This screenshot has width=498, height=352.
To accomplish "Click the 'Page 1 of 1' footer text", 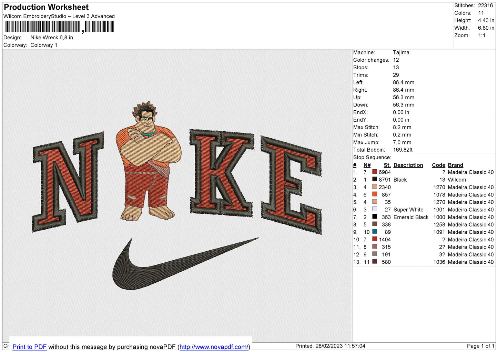I will (x=480, y=346).
